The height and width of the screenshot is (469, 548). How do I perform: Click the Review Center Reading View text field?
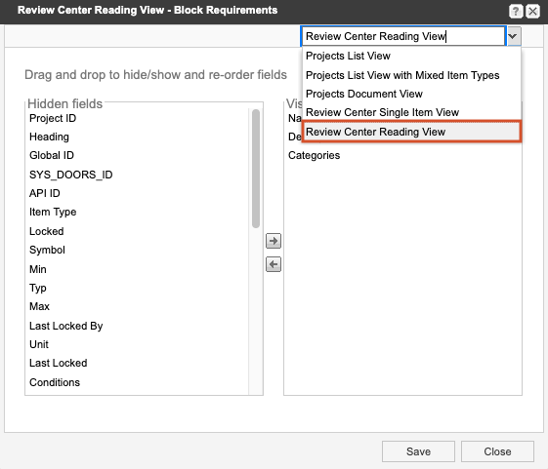403,36
